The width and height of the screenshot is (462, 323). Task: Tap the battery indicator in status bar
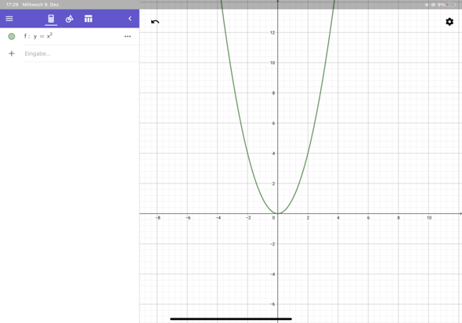click(451, 5)
